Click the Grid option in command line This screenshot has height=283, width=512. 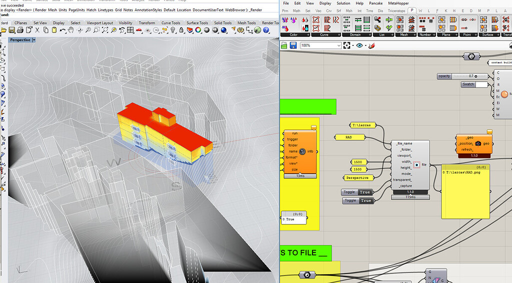118,10
